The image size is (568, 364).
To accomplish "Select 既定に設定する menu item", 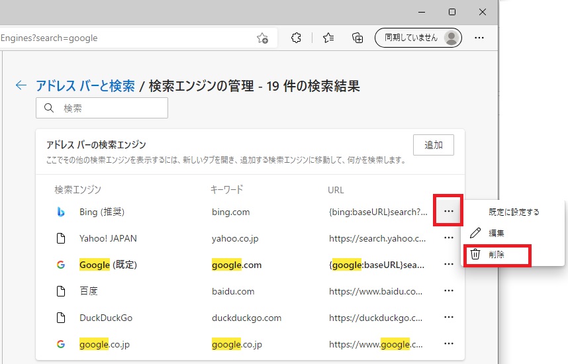I will [513, 212].
